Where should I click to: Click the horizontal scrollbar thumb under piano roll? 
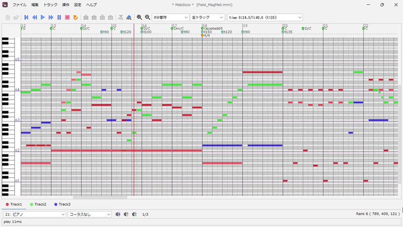pyautogui.click(x=100, y=197)
